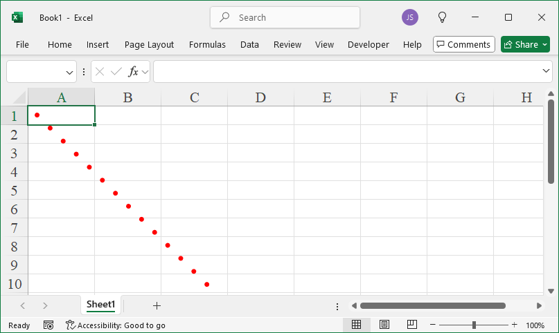Select the Sheet1 tab
The width and height of the screenshot is (559, 333).
coord(101,305)
